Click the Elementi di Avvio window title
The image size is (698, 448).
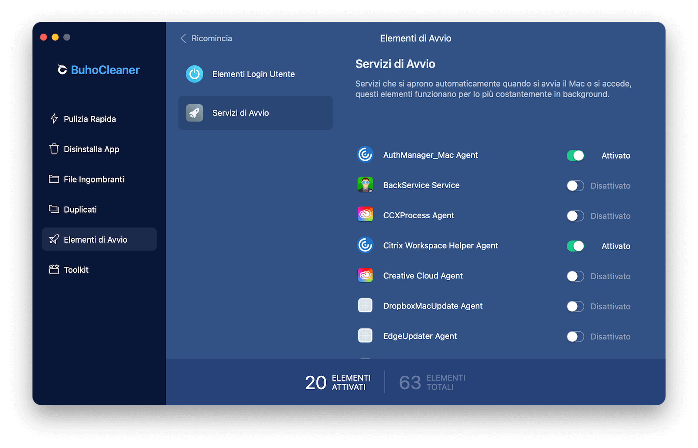pyautogui.click(x=415, y=38)
